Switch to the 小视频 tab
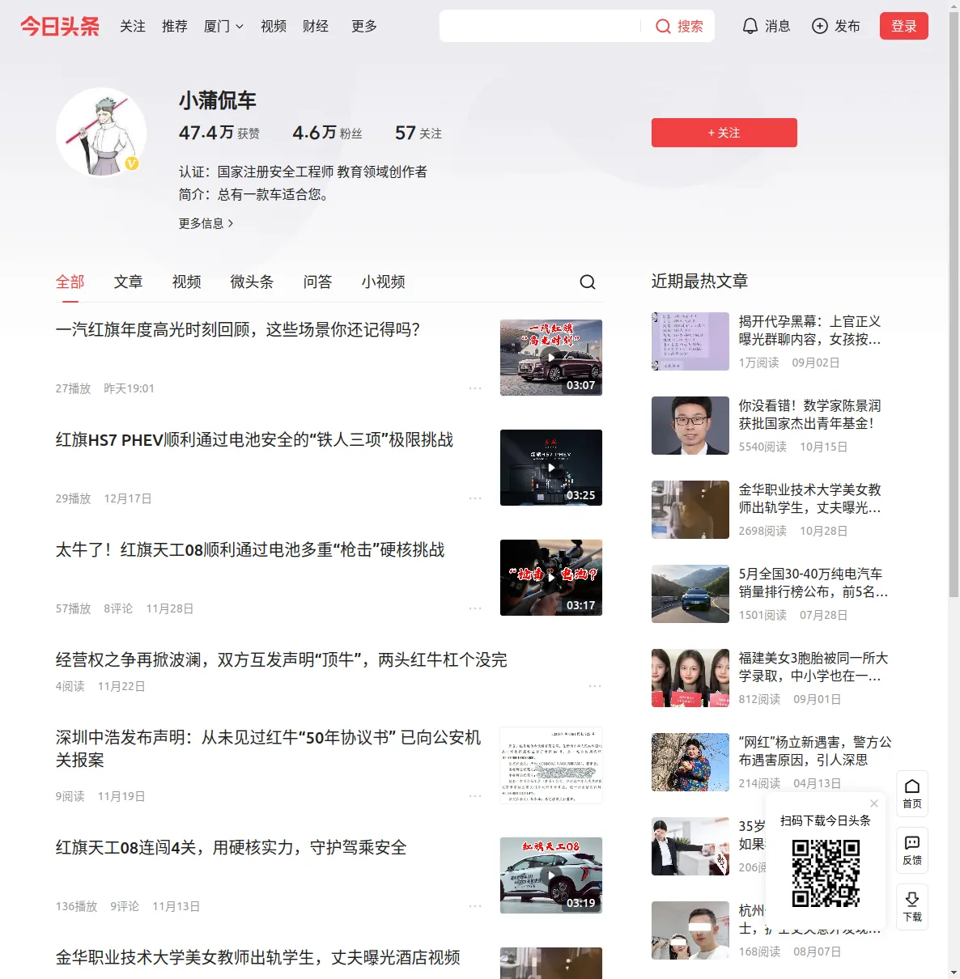 [x=384, y=282]
